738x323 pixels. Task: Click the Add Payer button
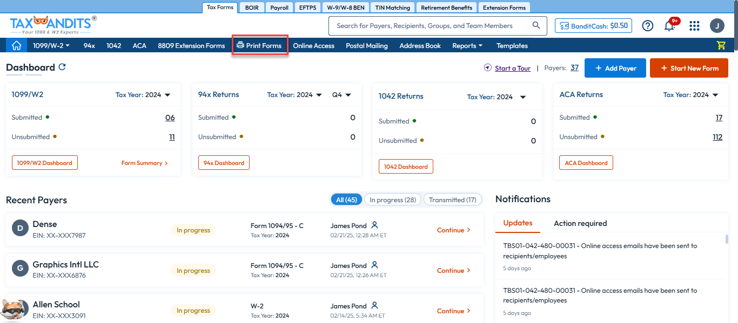tap(615, 68)
